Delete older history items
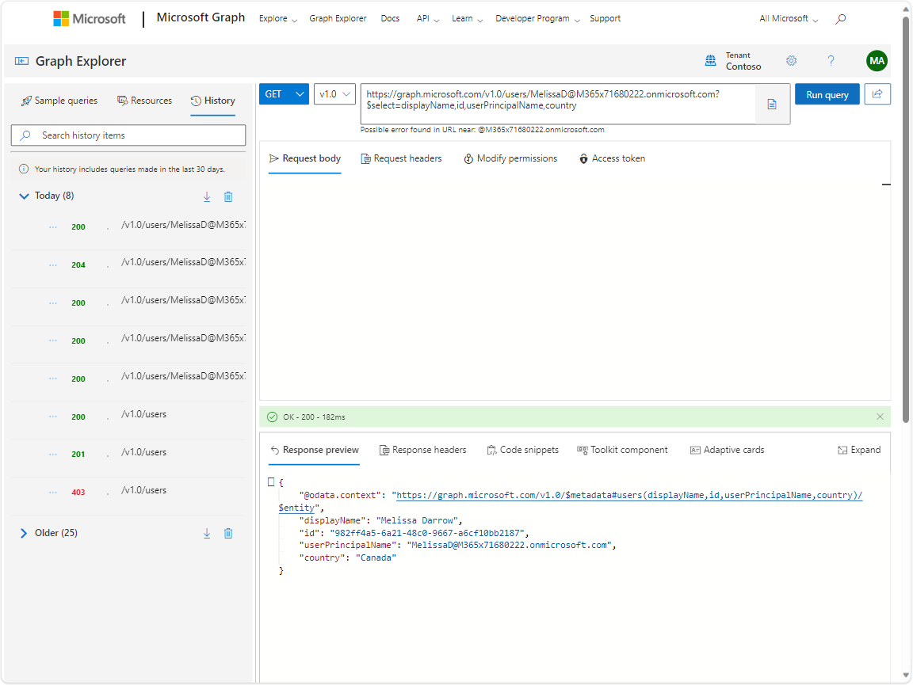The height and width of the screenshot is (685, 913). [228, 533]
